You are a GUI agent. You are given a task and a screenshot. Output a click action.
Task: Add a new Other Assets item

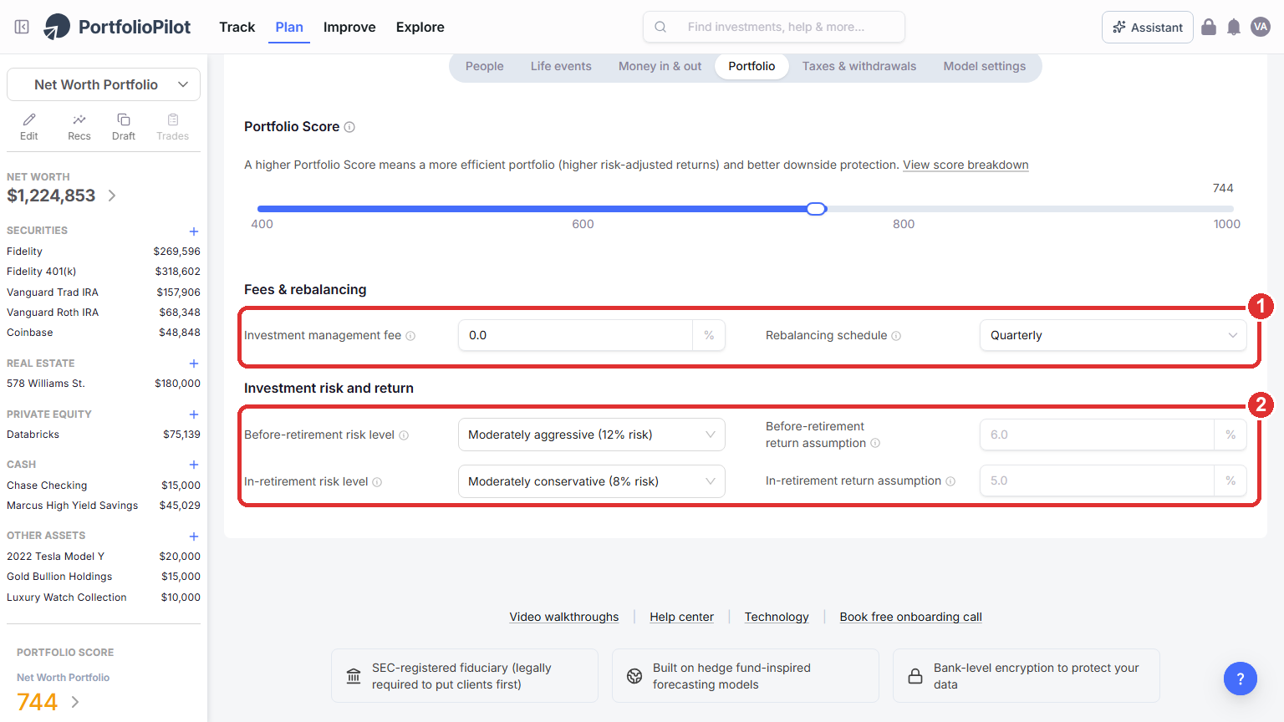click(194, 536)
